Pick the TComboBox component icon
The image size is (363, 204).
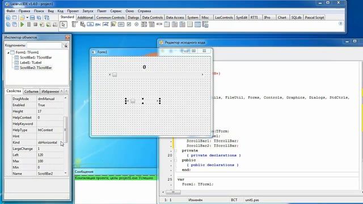[151, 24]
